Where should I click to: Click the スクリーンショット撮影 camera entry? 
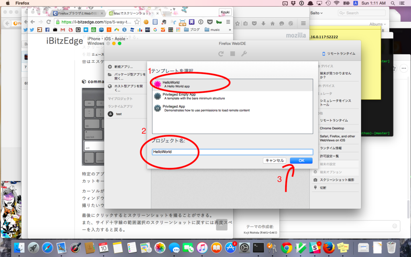tap(334, 180)
